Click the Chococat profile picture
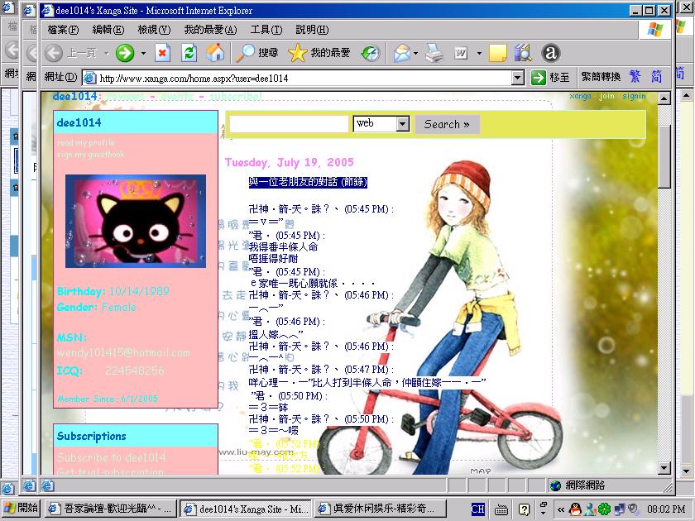695x521 pixels. (x=136, y=221)
